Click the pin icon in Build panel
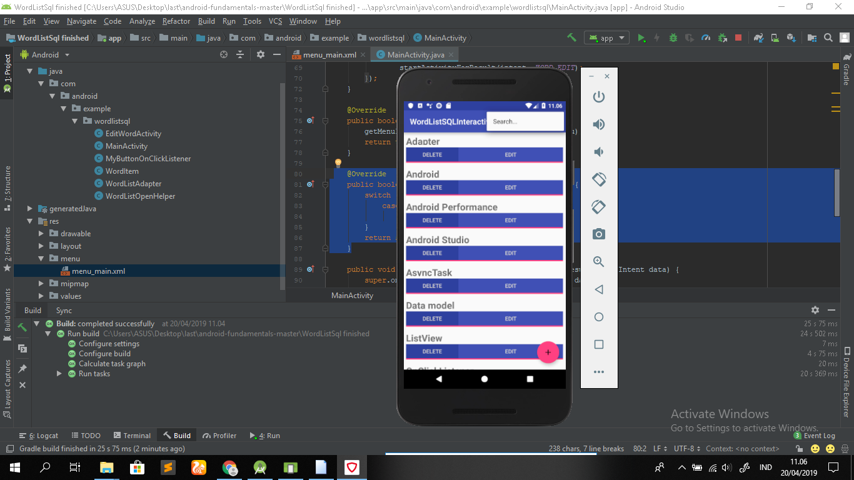 (23, 368)
